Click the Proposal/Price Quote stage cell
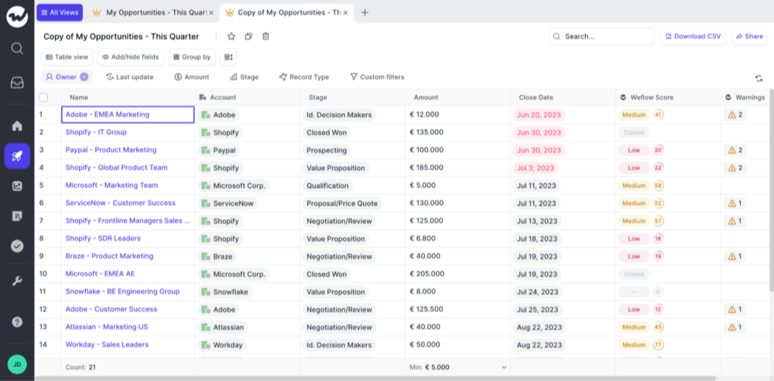Screen dimensions: 774x381 coord(341,203)
